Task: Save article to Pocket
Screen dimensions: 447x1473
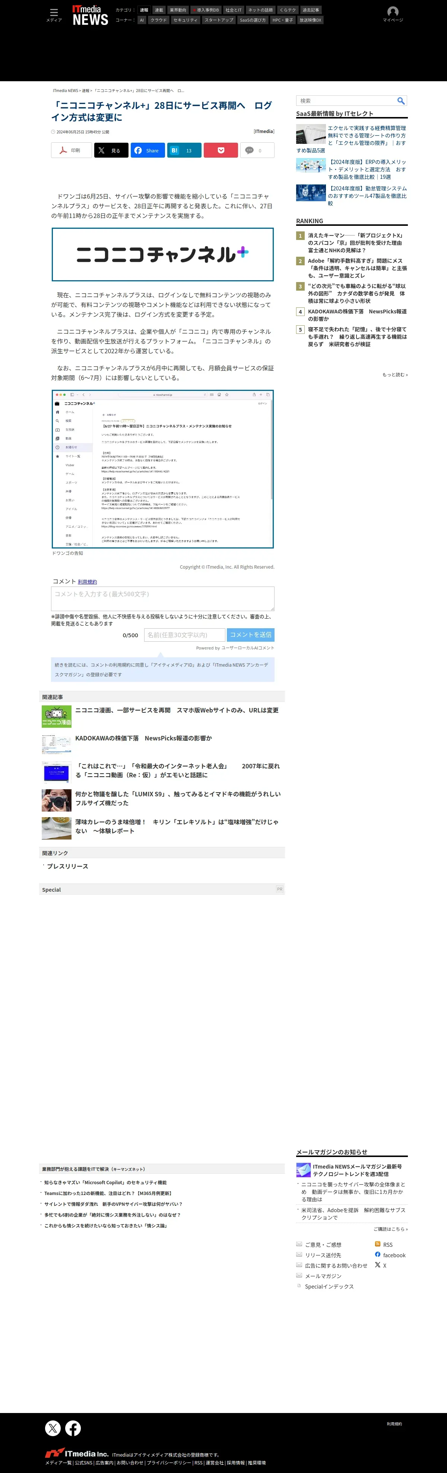Action: (221, 151)
